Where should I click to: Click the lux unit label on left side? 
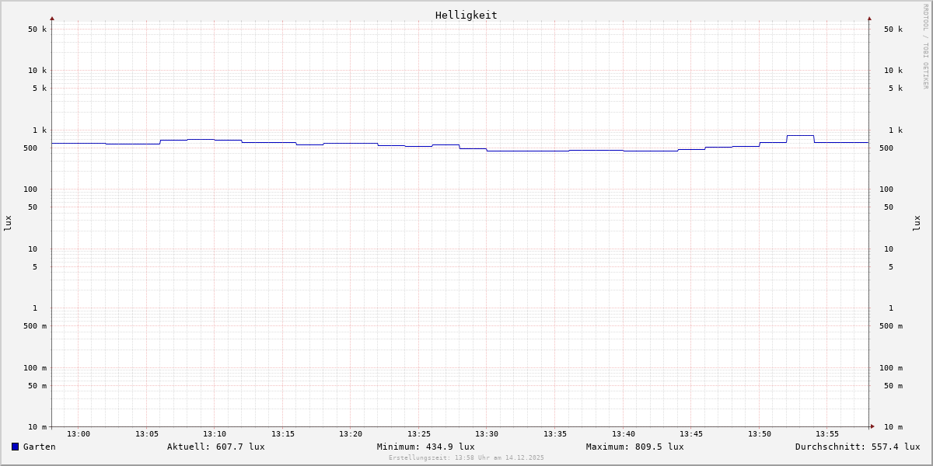click(8, 223)
